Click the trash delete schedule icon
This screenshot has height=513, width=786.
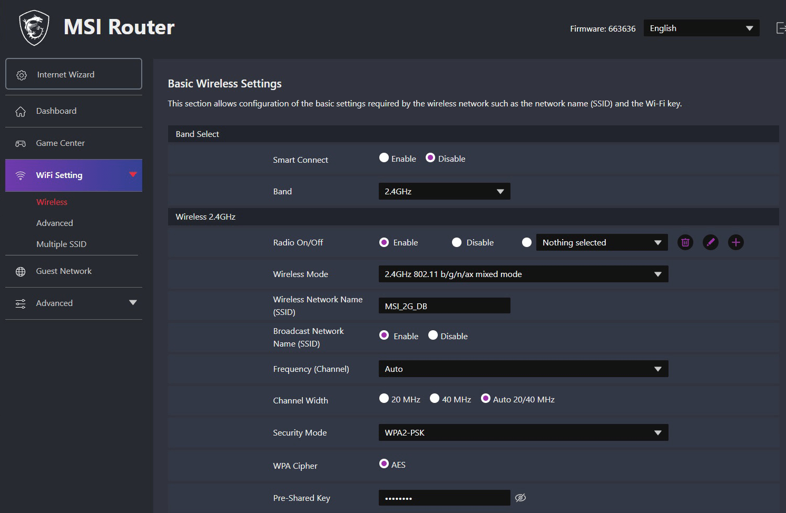click(x=685, y=242)
